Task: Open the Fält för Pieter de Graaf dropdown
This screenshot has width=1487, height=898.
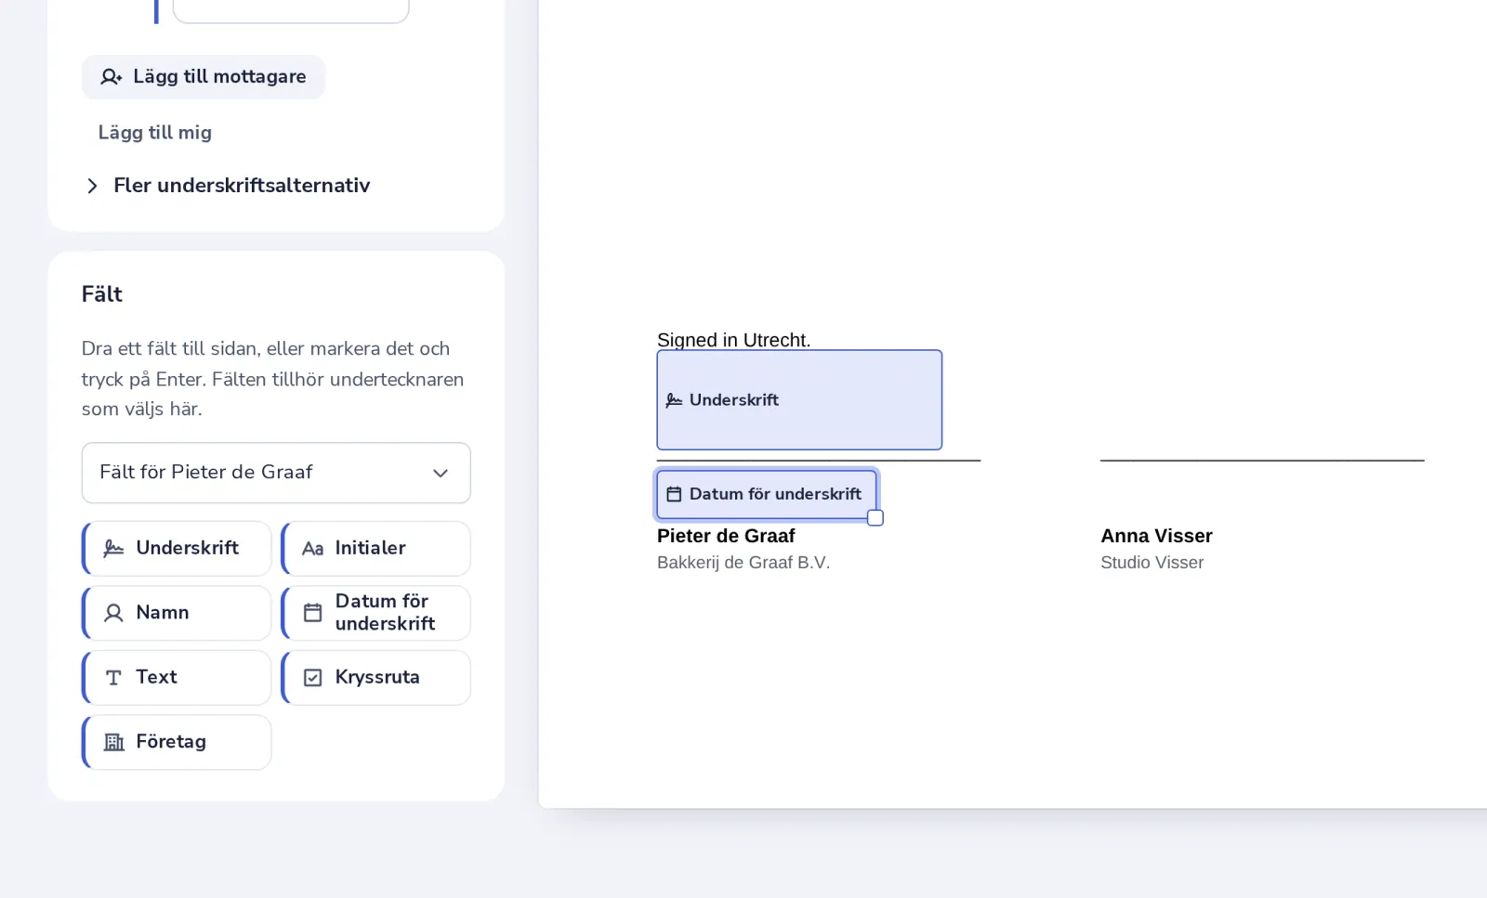Action: coord(276,473)
